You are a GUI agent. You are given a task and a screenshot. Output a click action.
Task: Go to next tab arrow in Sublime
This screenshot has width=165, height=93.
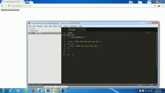tap(65, 29)
